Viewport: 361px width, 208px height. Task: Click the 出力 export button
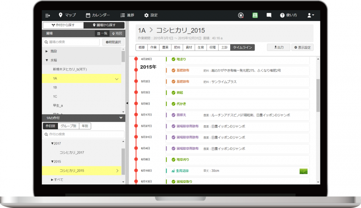[278, 48]
